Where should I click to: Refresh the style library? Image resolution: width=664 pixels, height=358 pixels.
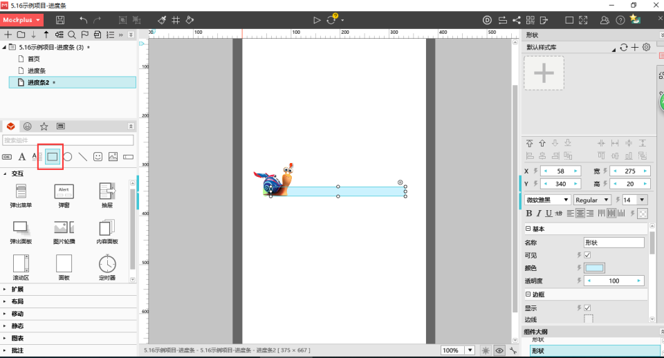(x=623, y=48)
